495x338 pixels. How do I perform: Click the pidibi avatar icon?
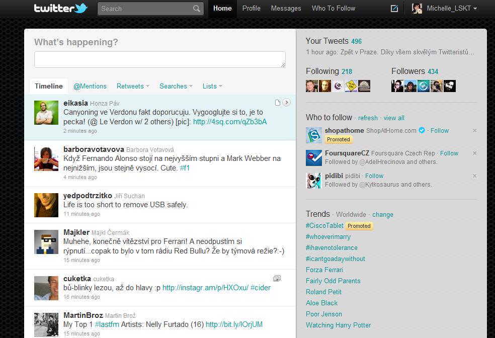314,181
